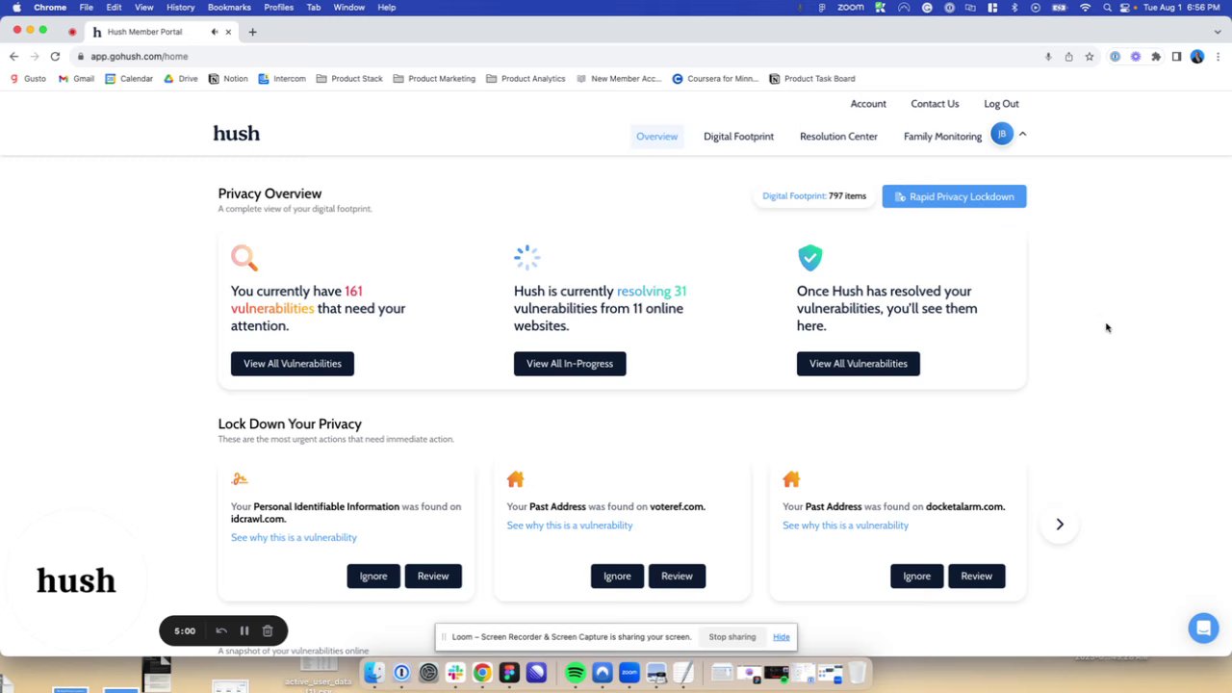Click Rapid Privacy Lockdown button
1232x693 pixels.
click(x=954, y=196)
